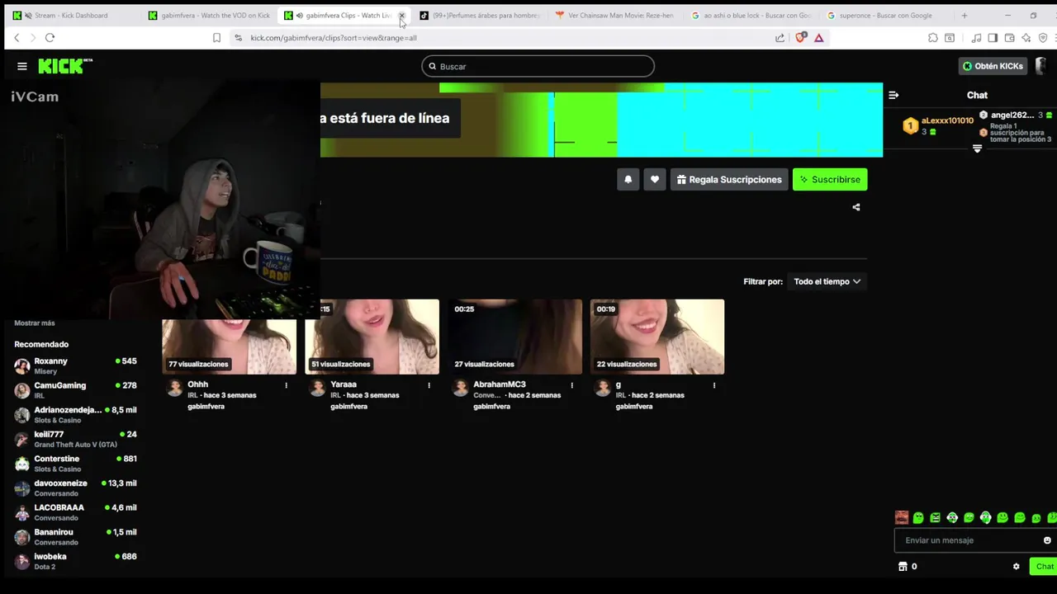Click the Regala Suscripciones button
This screenshot has height=594, width=1057.
pyautogui.click(x=729, y=179)
